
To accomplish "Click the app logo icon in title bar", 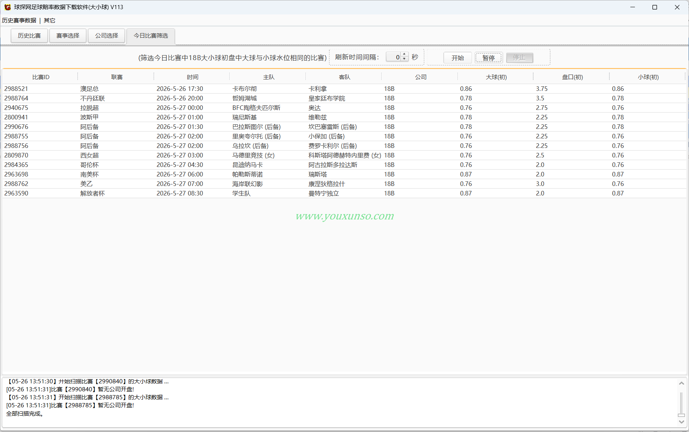I will 8,7.
